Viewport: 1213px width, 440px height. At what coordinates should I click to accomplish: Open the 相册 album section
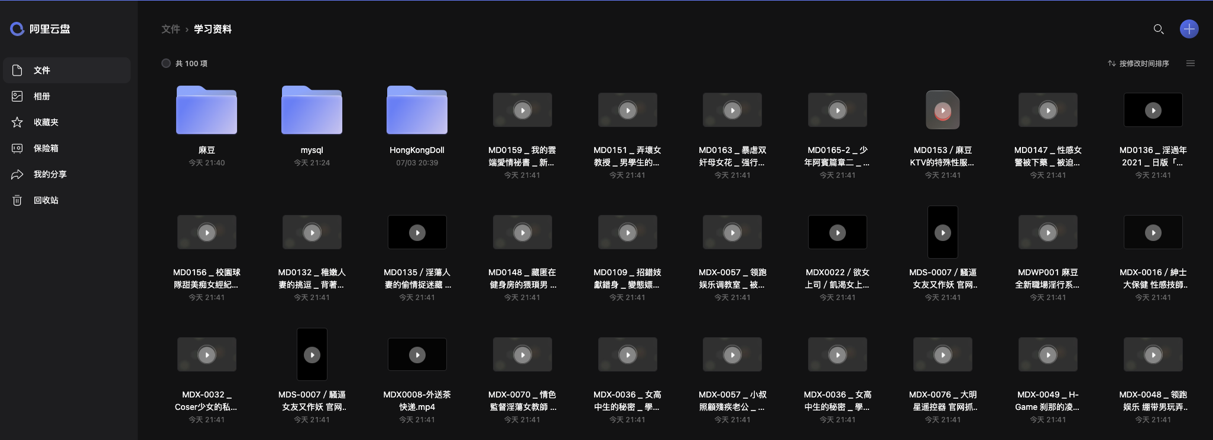66,96
